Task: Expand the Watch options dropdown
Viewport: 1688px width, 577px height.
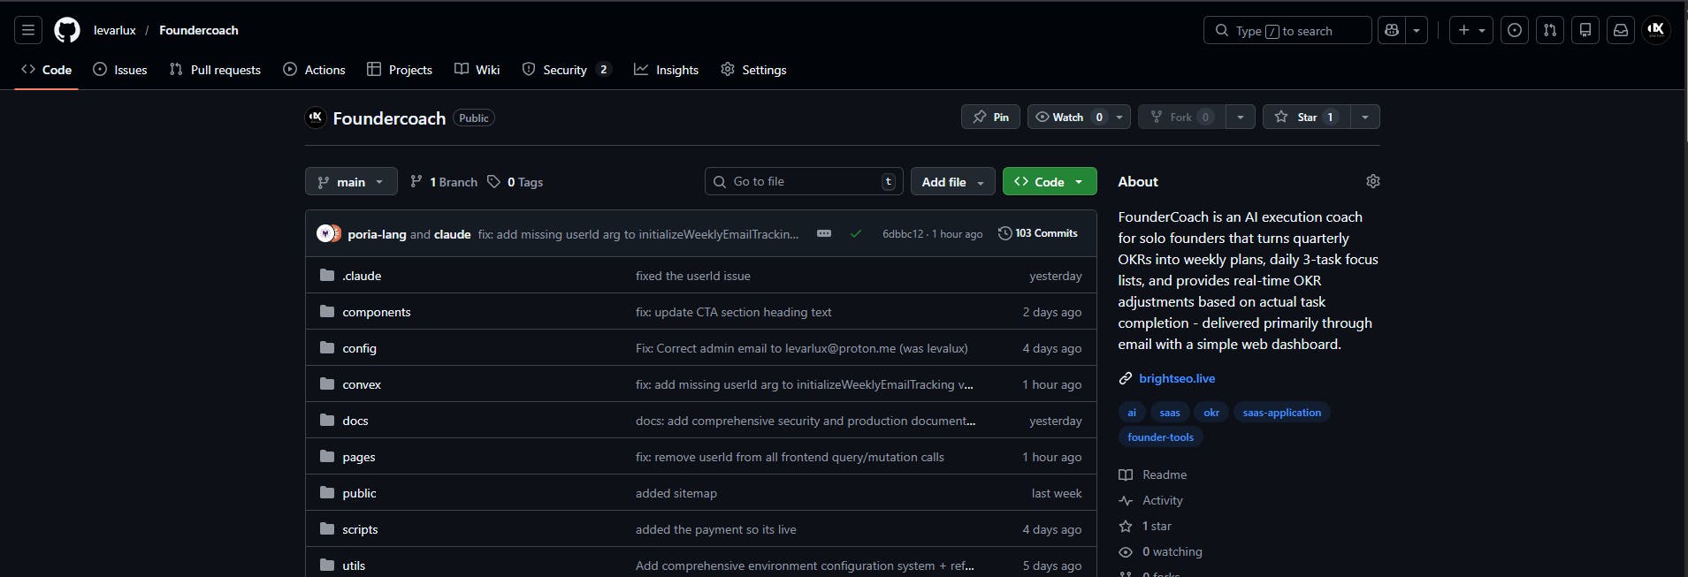Action: (x=1119, y=117)
